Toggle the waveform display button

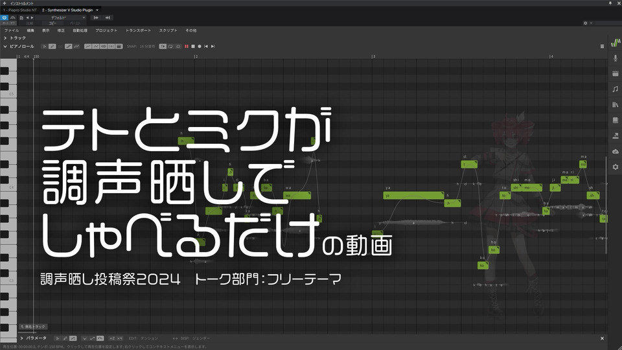(x=104, y=47)
